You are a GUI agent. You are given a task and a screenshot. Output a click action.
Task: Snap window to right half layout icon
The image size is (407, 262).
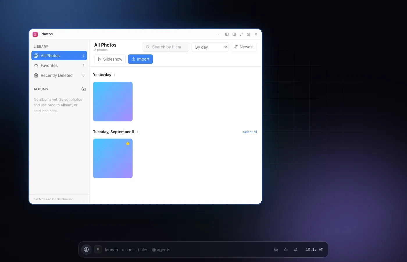pos(234,34)
